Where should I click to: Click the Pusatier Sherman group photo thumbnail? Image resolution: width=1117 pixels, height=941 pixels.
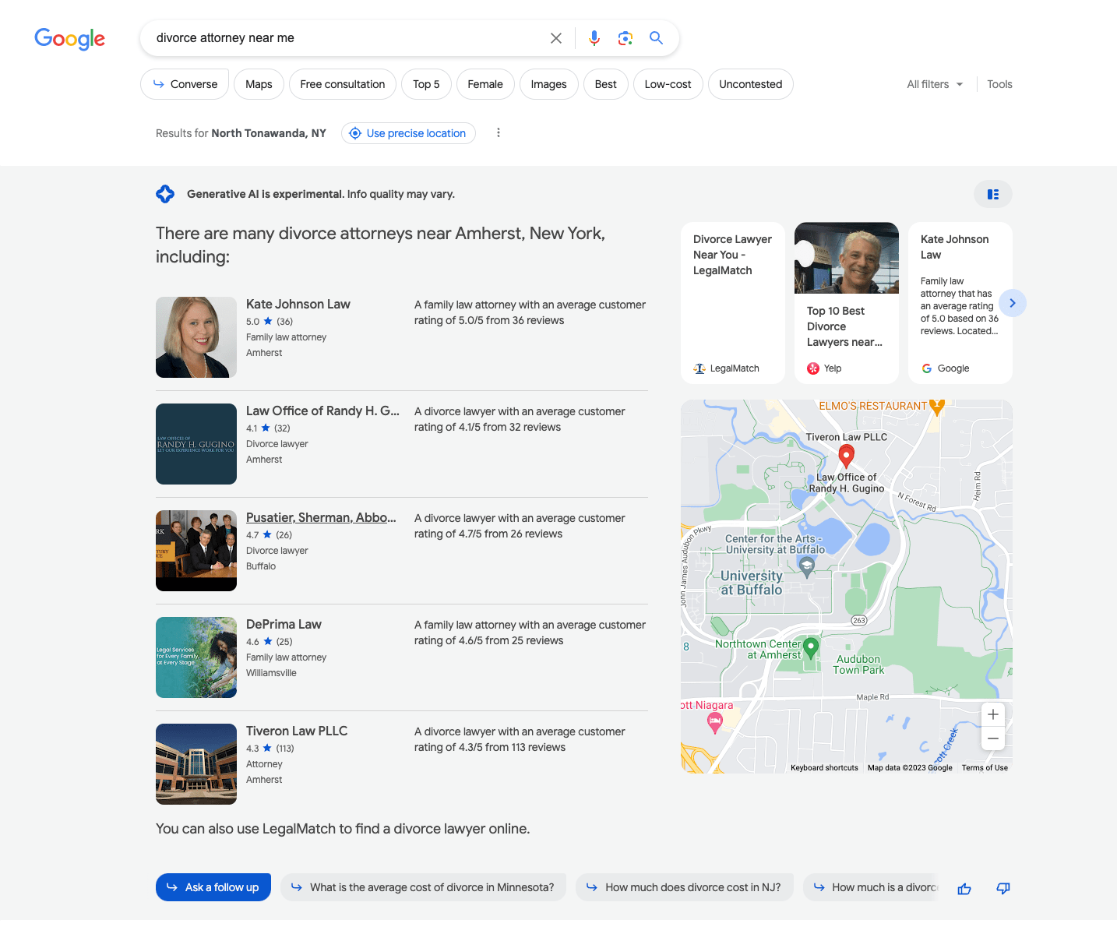pos(196,551)
